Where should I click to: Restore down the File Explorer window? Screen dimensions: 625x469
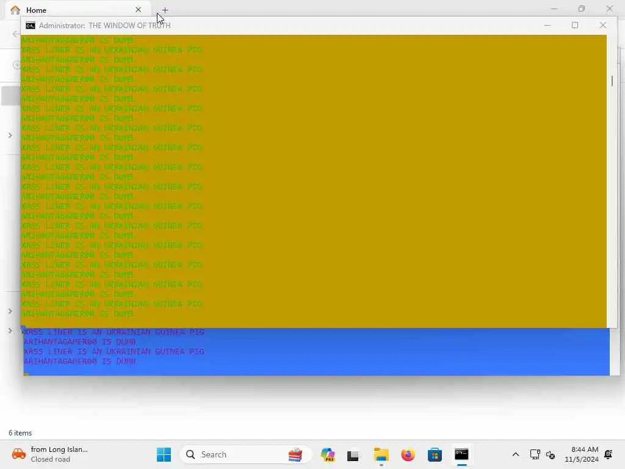pyautogui.click(x=582, y=9)
